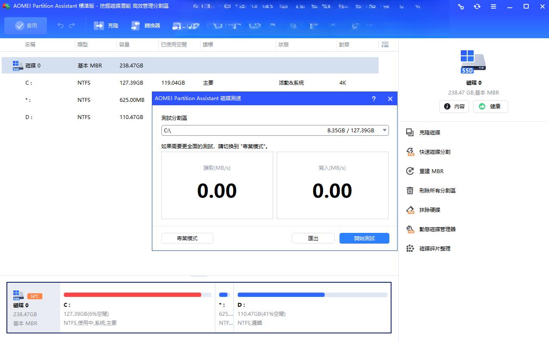Viewport: 549px width, 342px height.
Task: Open the hamburger menu in title bar
Action: coord(493,6)
